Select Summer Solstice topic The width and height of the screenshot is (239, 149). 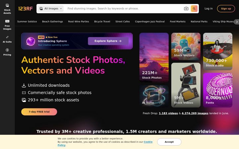pyautogui.click(x=27, y=22)
